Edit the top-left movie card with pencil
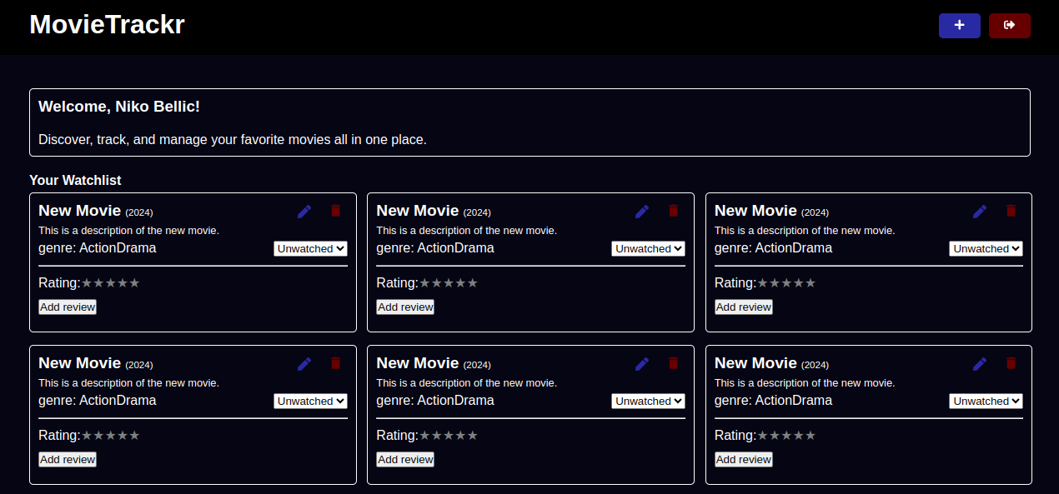The height and width of the screenshot is (494, 1059). [304, 212]
